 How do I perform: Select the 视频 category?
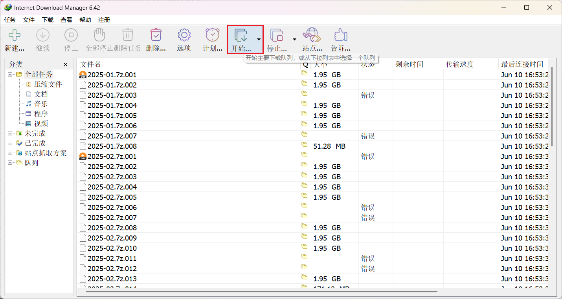click(x=41, y=124)
